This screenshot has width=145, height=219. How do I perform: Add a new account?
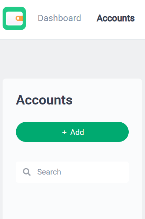click(72, 132)
